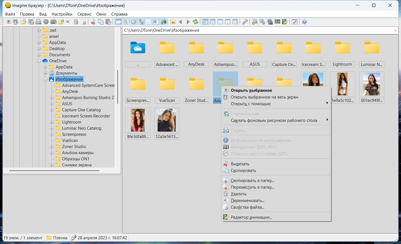Click the folder tree horizontal scrollbar
The height and width of the screenshot is (244, 401).
point(54,171)
